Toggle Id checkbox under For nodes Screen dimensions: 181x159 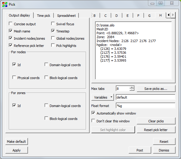[x=14, y=65]
